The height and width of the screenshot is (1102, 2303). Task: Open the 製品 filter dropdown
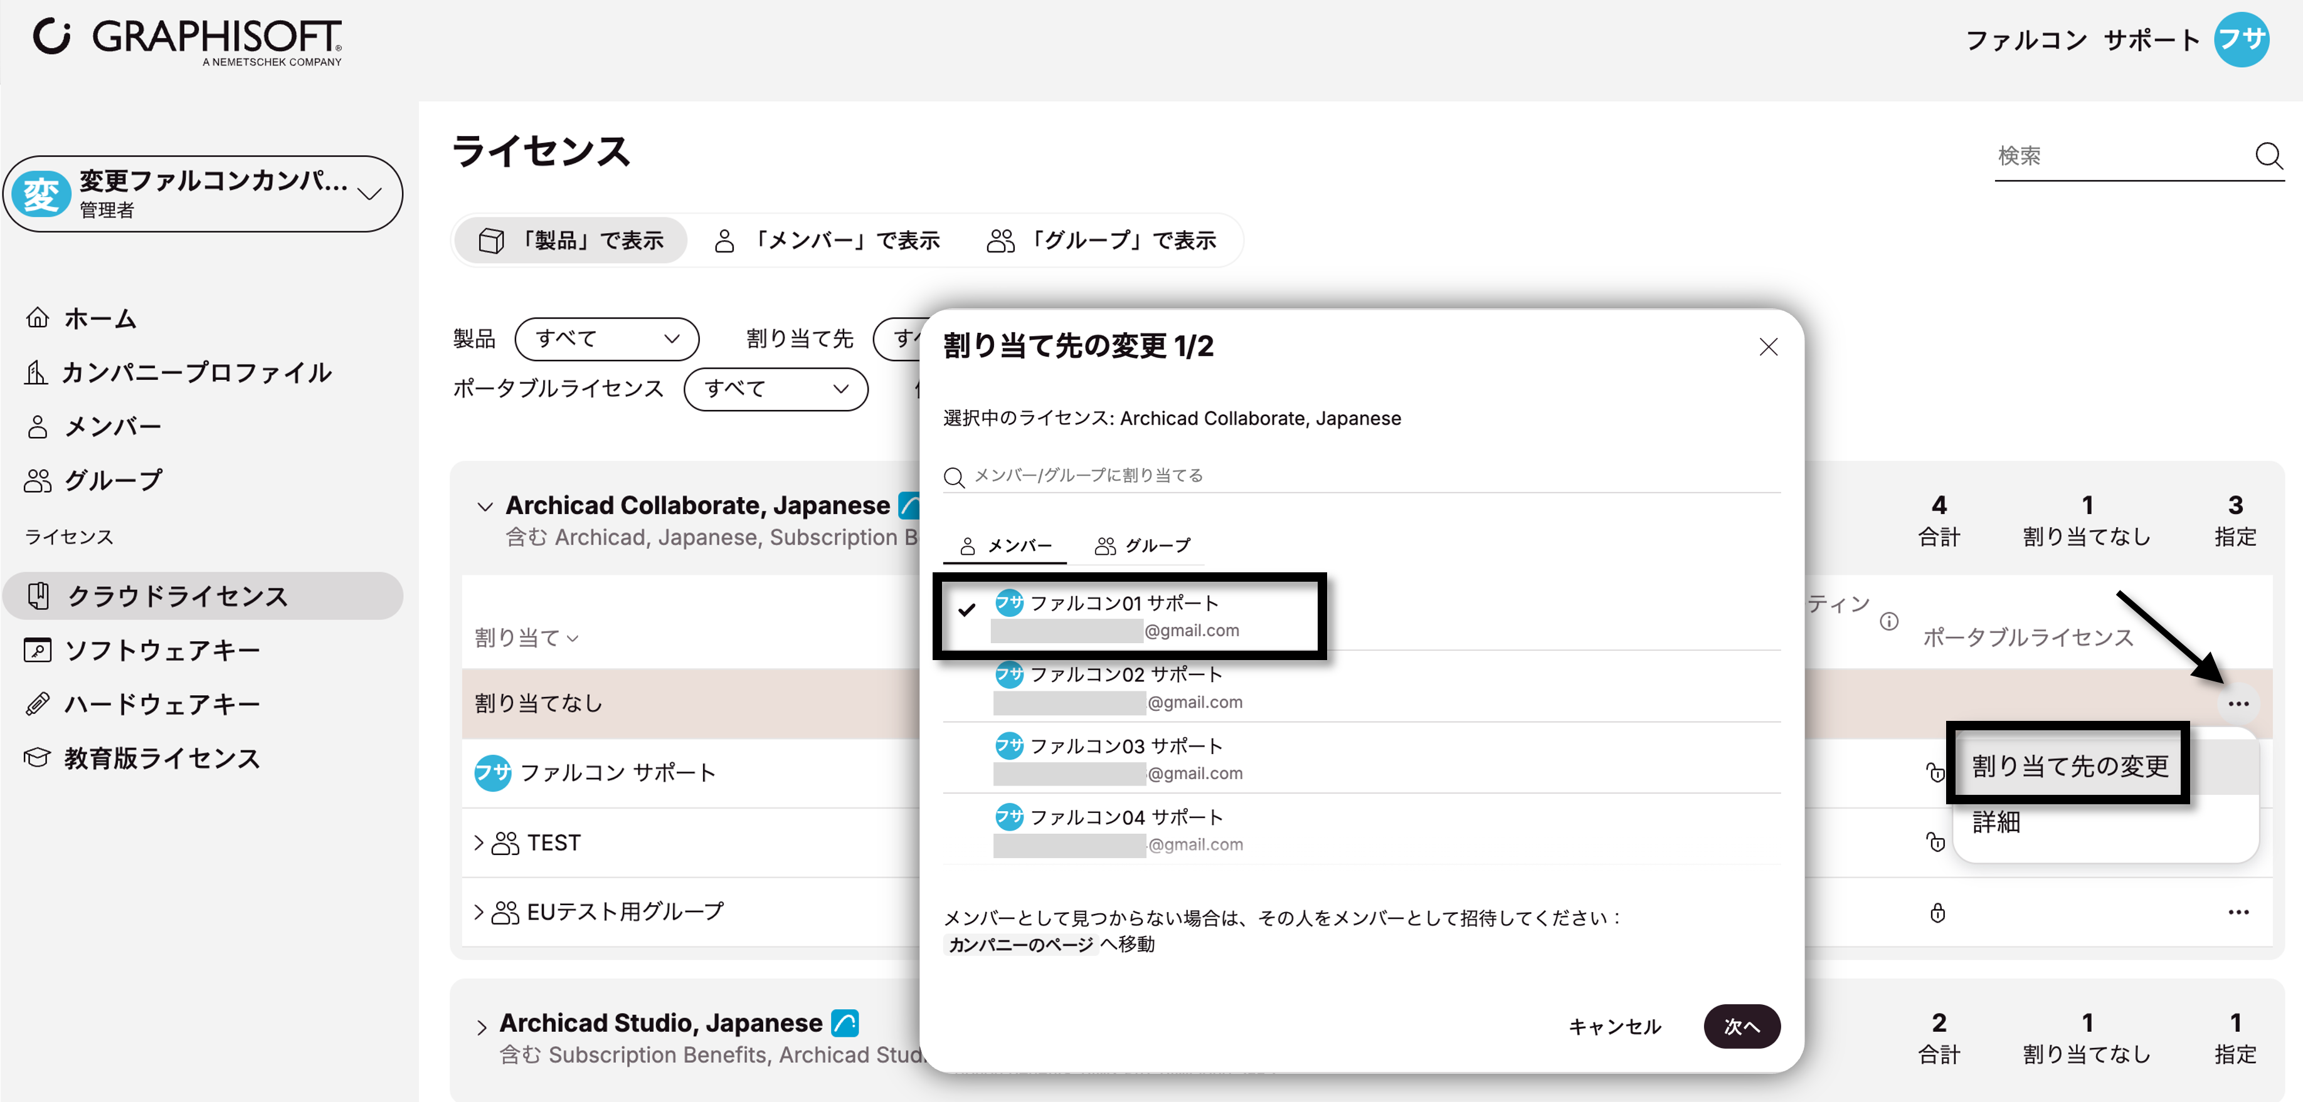pyautogui.click(x=607, y=338)
